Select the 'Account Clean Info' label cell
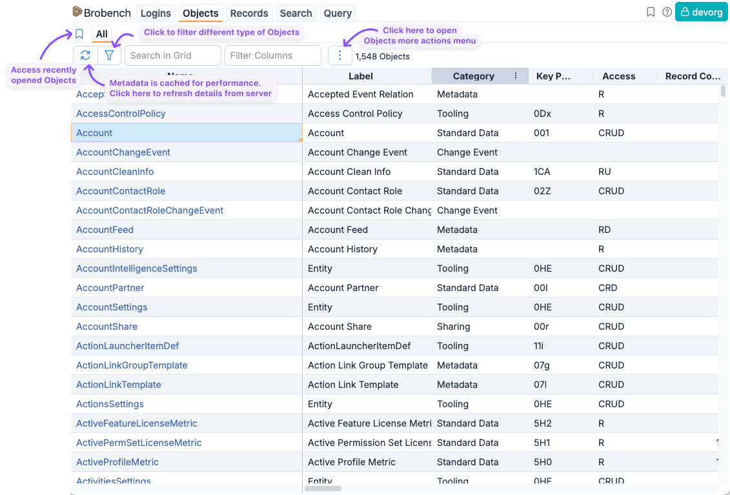730x495 pixels. (x=367, y=172)
